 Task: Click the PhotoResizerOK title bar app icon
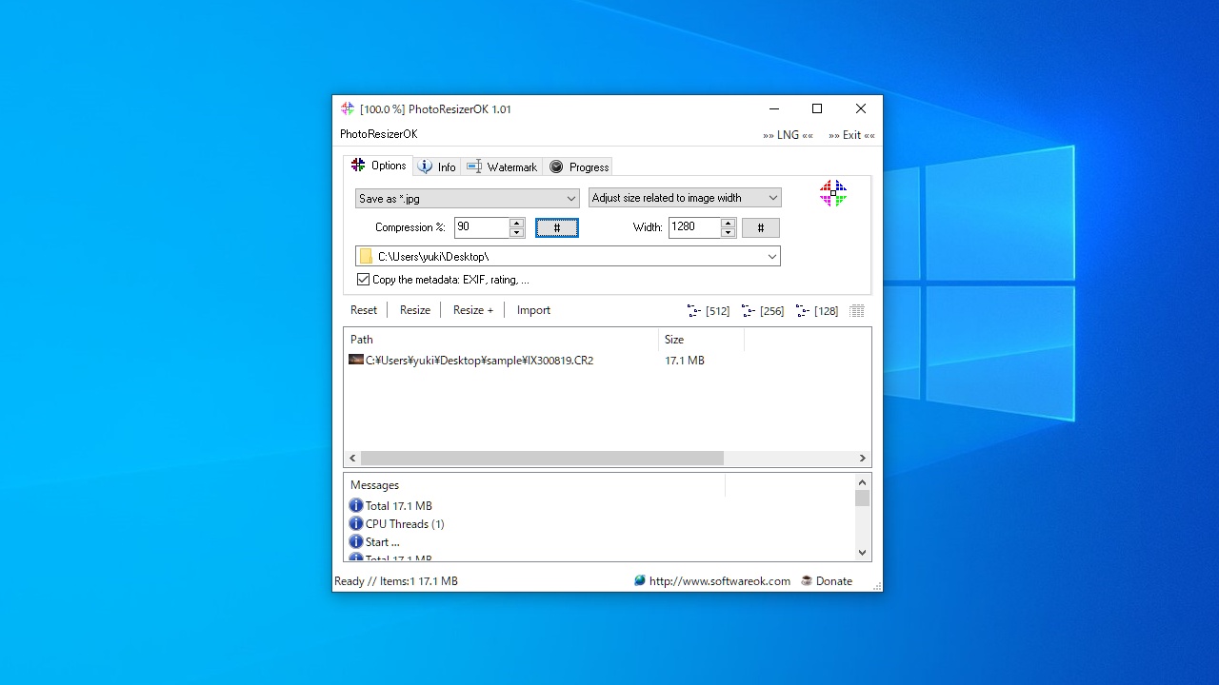[x=348, y=108]
